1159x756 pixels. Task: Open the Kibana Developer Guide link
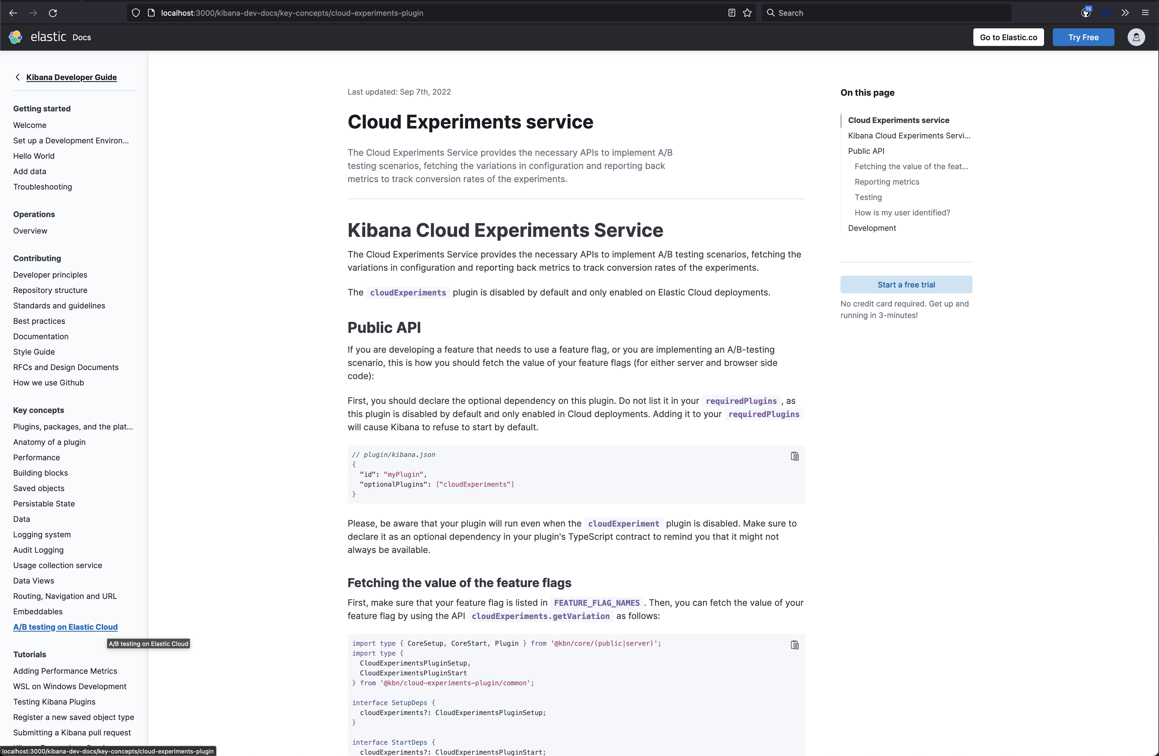(72, 77)
